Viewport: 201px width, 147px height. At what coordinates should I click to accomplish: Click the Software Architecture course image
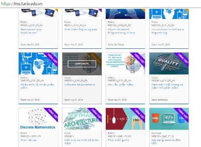pyautogui.click(x=82, y=119)
